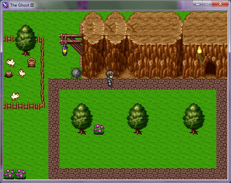Click the gray boulder beside the cliff
231x183 pixels.
click(x=76, y=73)
